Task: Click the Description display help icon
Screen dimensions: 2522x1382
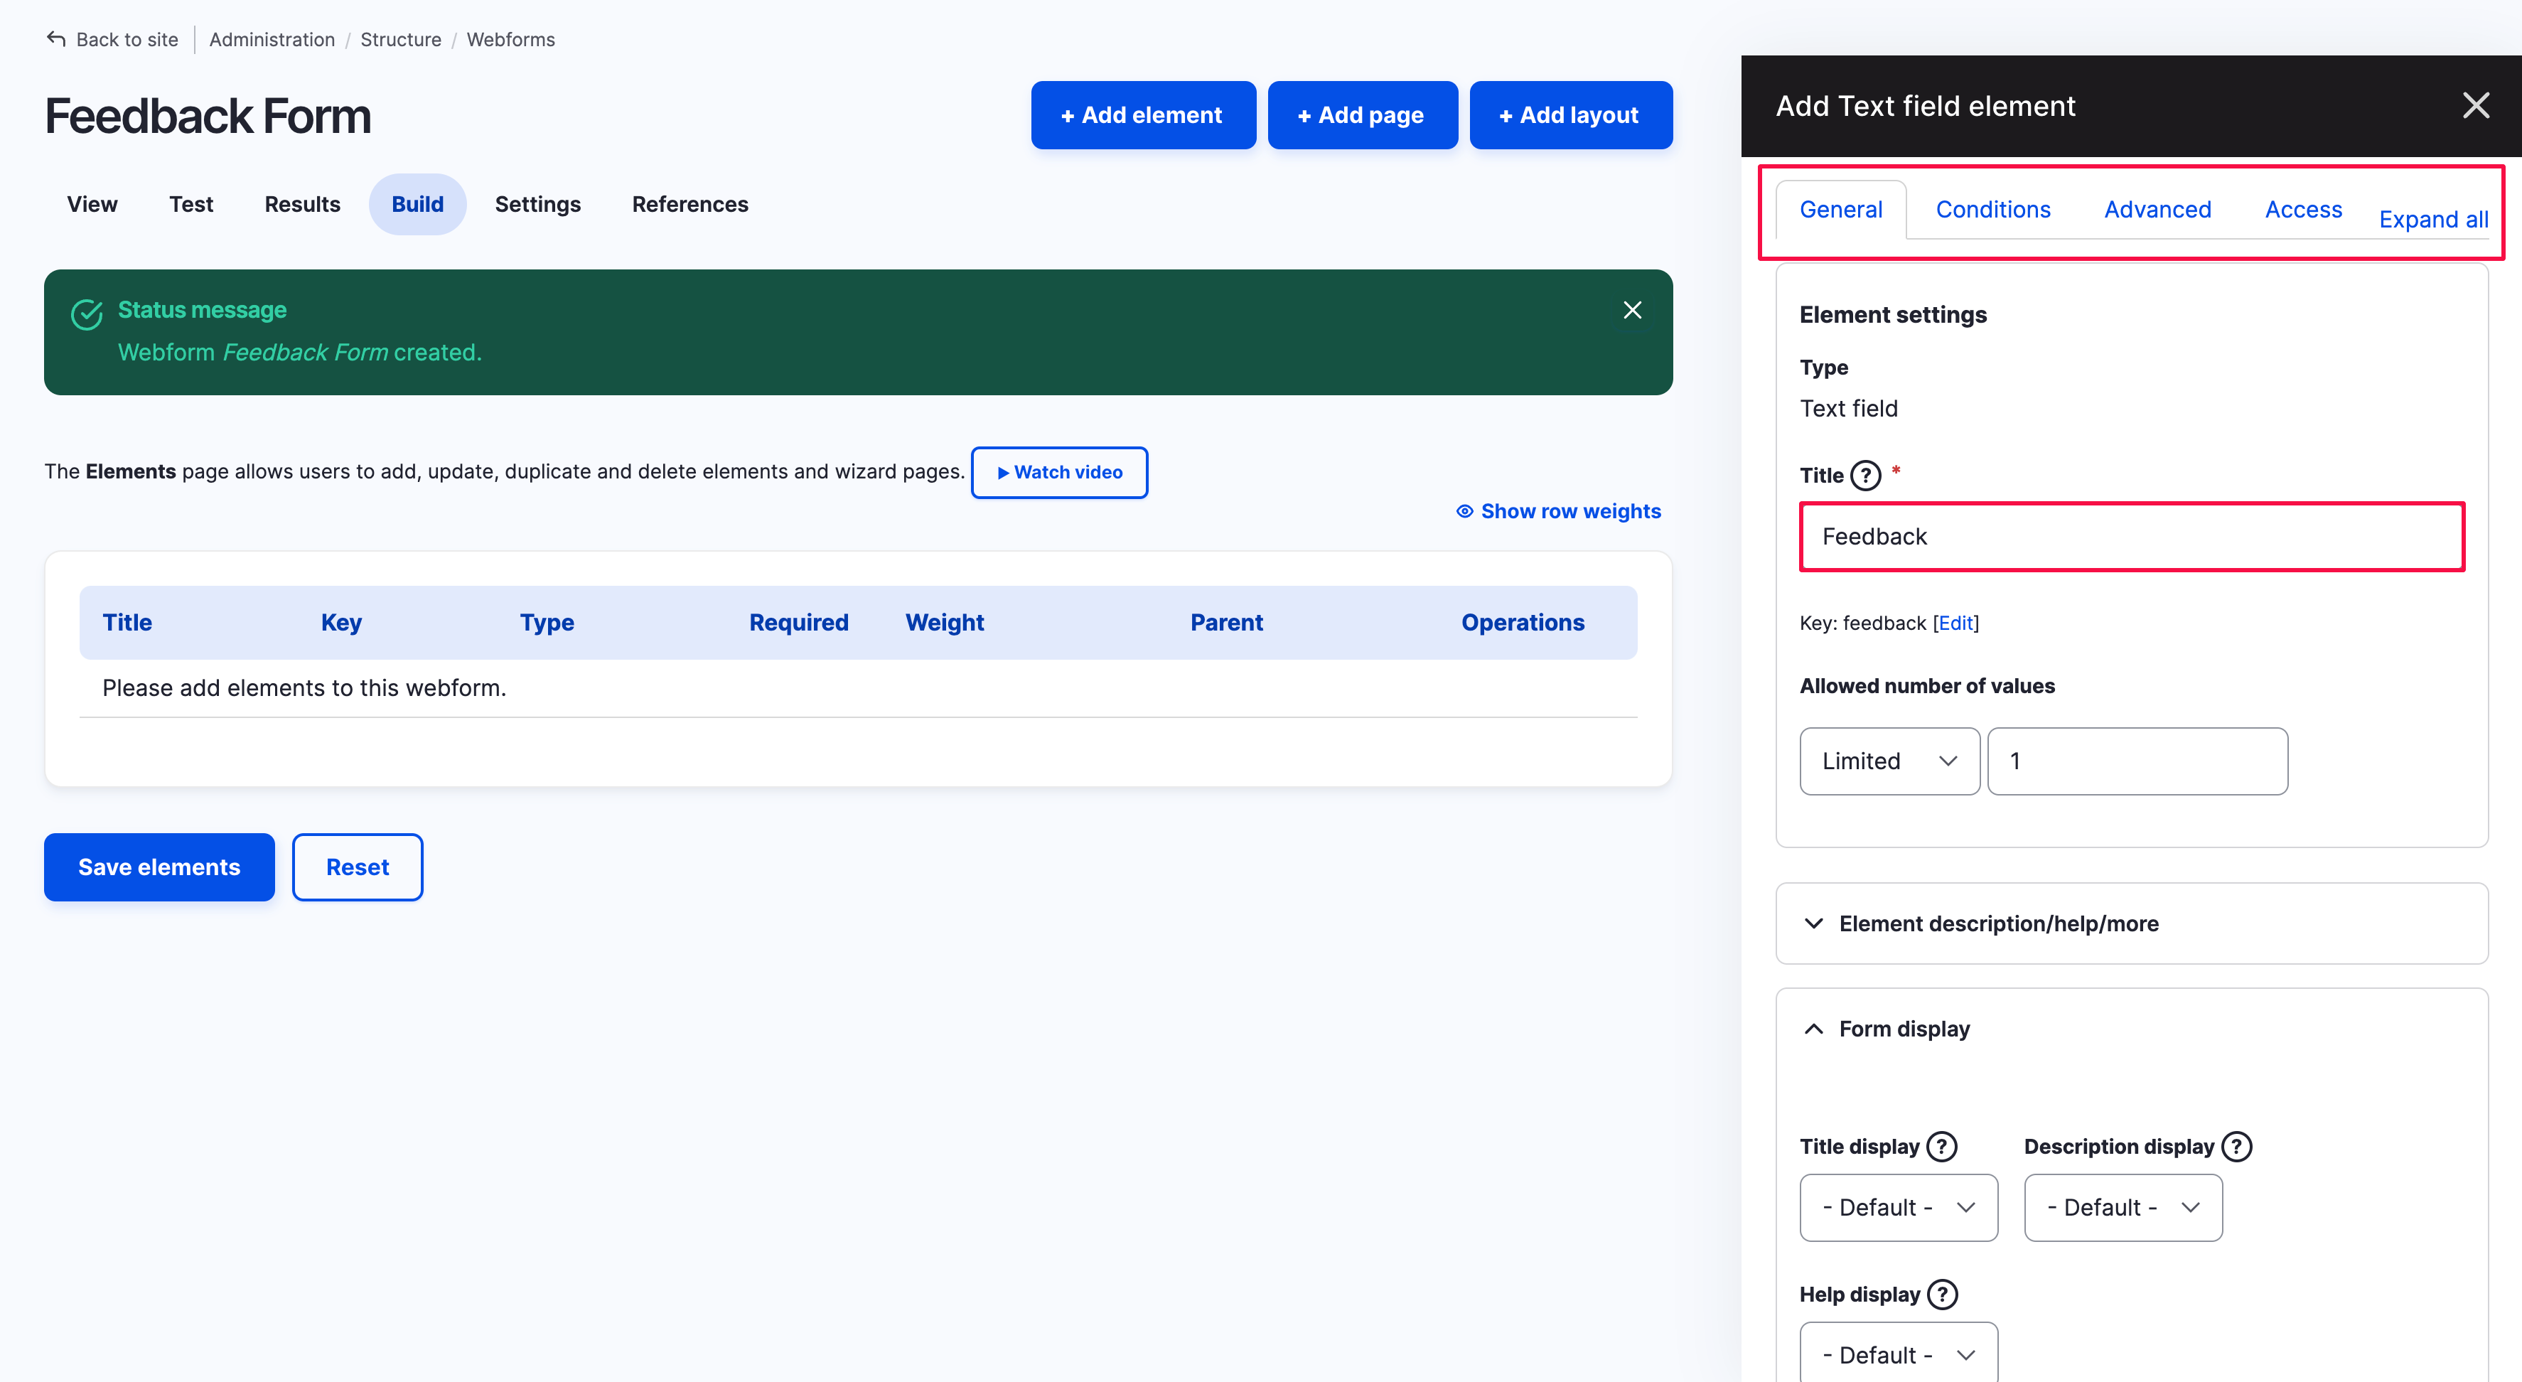Action: click(x=2236, y=1146)
